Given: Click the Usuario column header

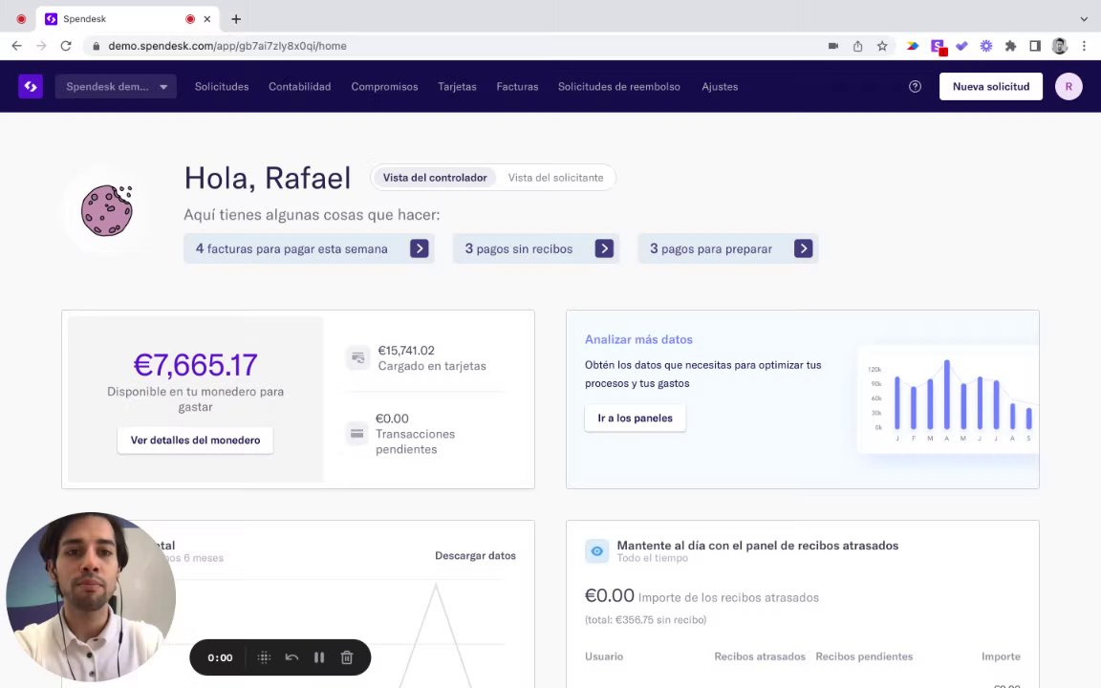Looking at the screenshot, I should tap(604, 656).
